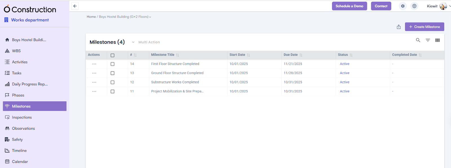Open the filter icon above table

coord(428,40)
